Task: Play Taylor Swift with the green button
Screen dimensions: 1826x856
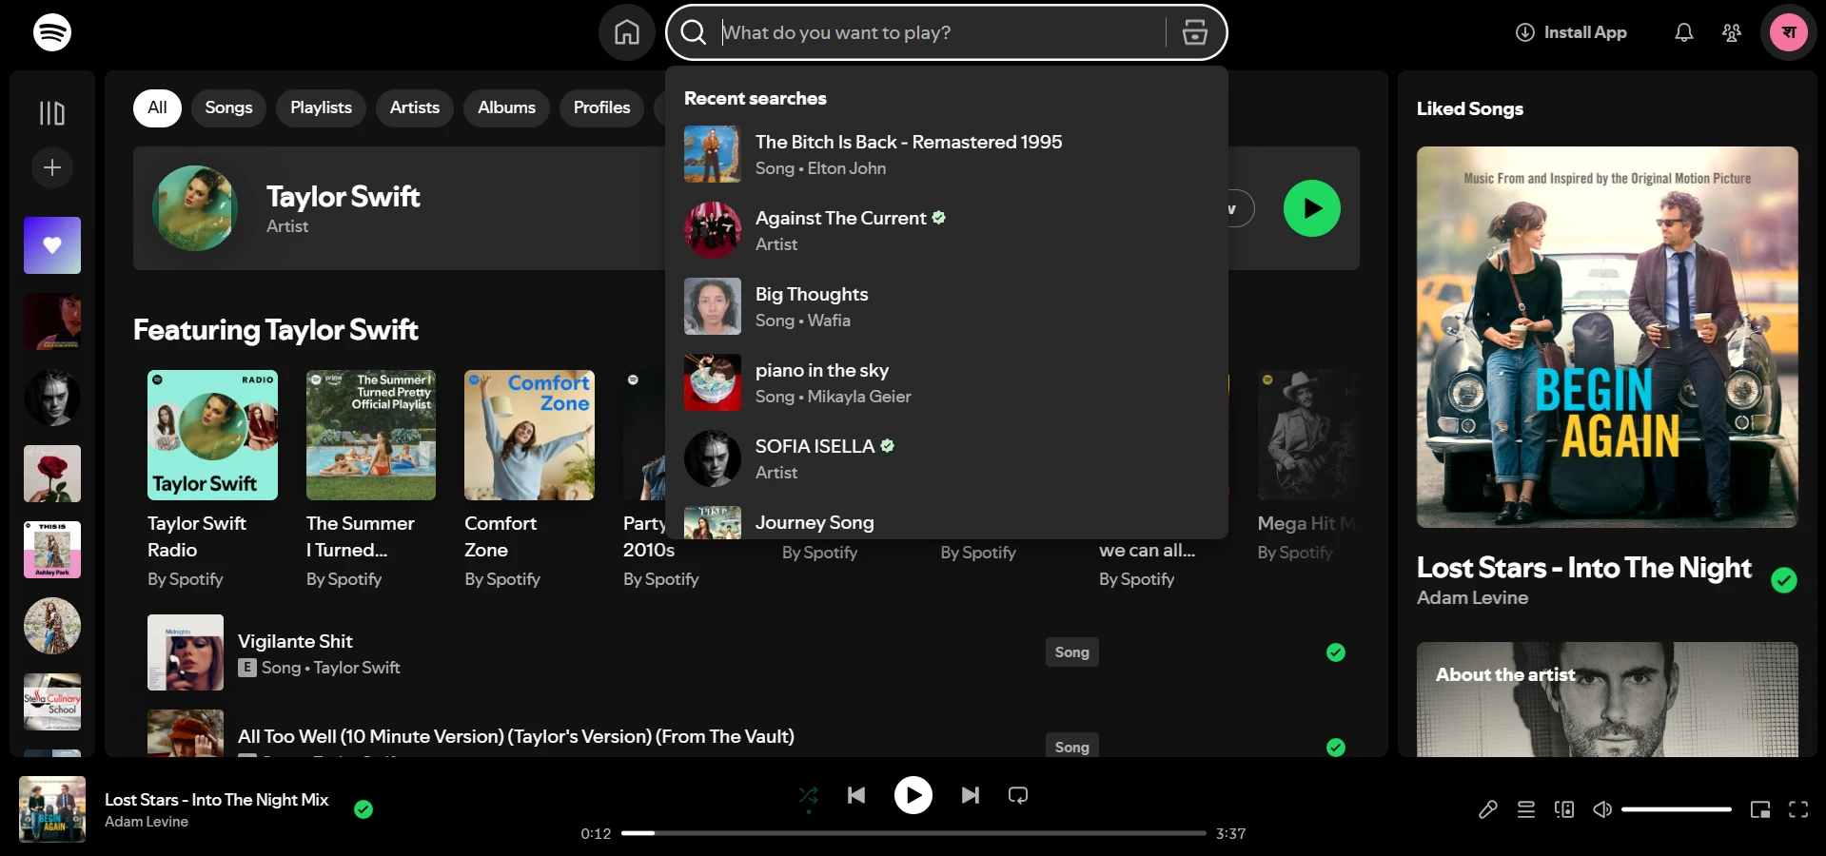Action: tap(1312, 208)
